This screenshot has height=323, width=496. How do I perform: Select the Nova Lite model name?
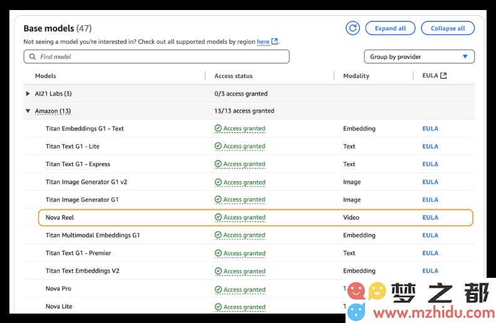[59, 306]
